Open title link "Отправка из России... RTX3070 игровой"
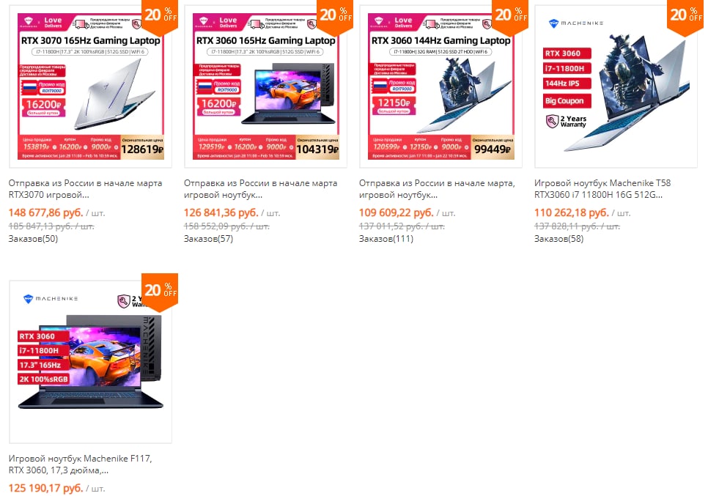 (85, 188)
